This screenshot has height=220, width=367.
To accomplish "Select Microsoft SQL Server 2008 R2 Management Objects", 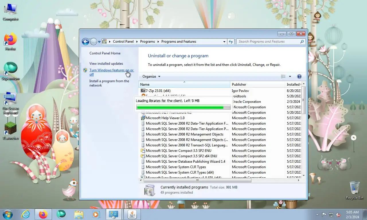I will coord(184,134).
